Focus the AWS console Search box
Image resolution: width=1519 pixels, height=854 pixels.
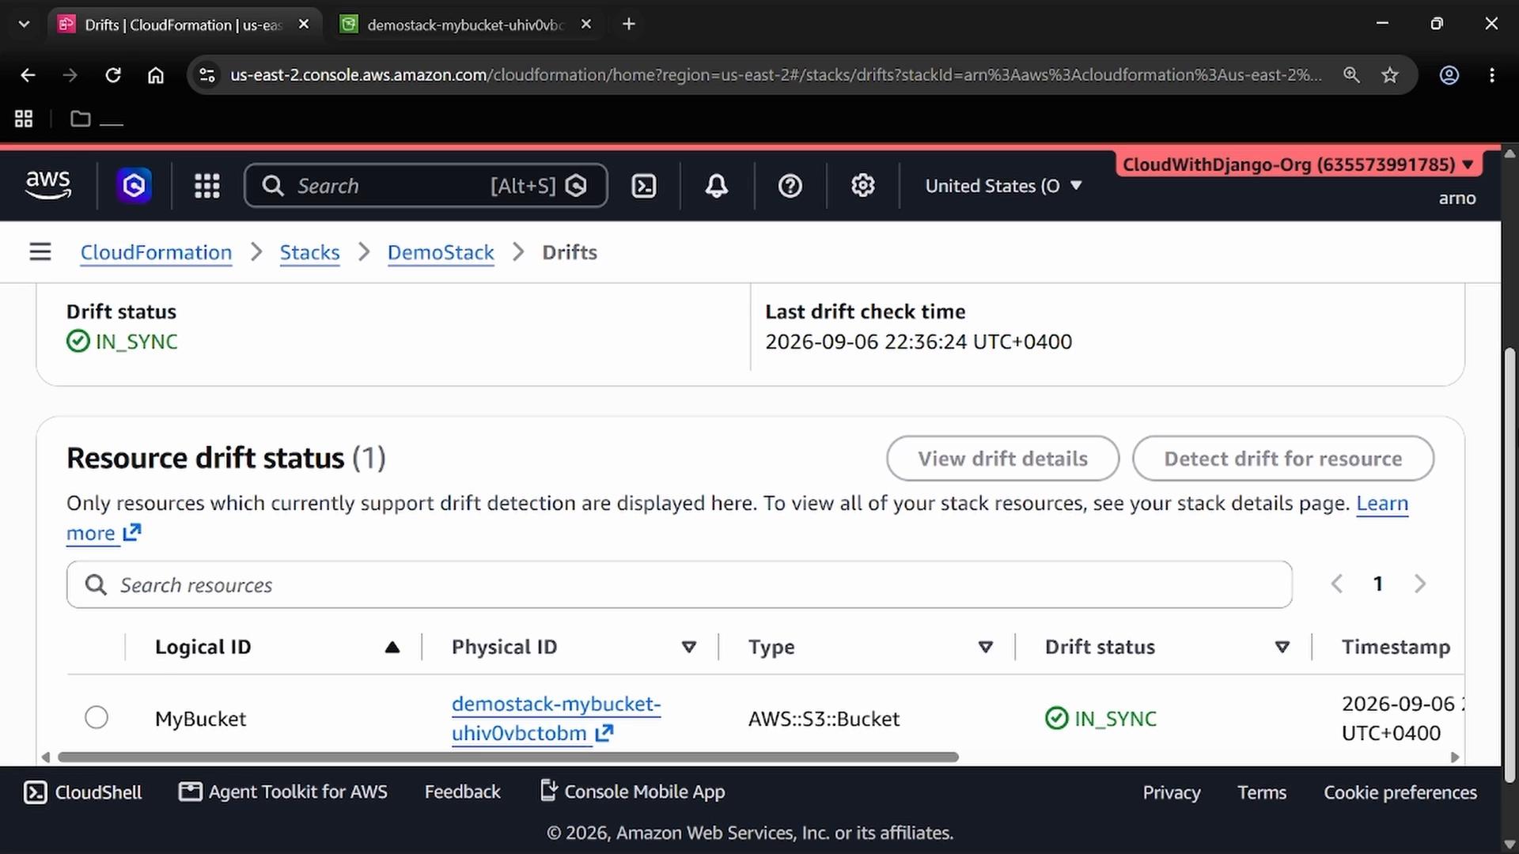pyautogui.click(x=426, y=186)
